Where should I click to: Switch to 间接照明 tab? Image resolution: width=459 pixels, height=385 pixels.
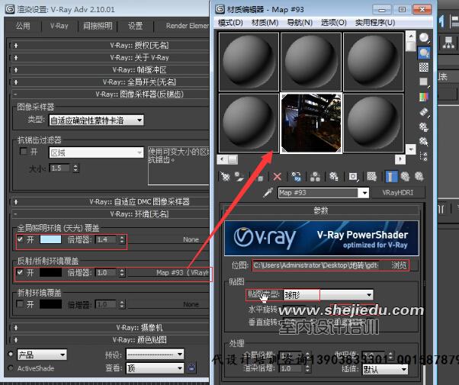98,26
